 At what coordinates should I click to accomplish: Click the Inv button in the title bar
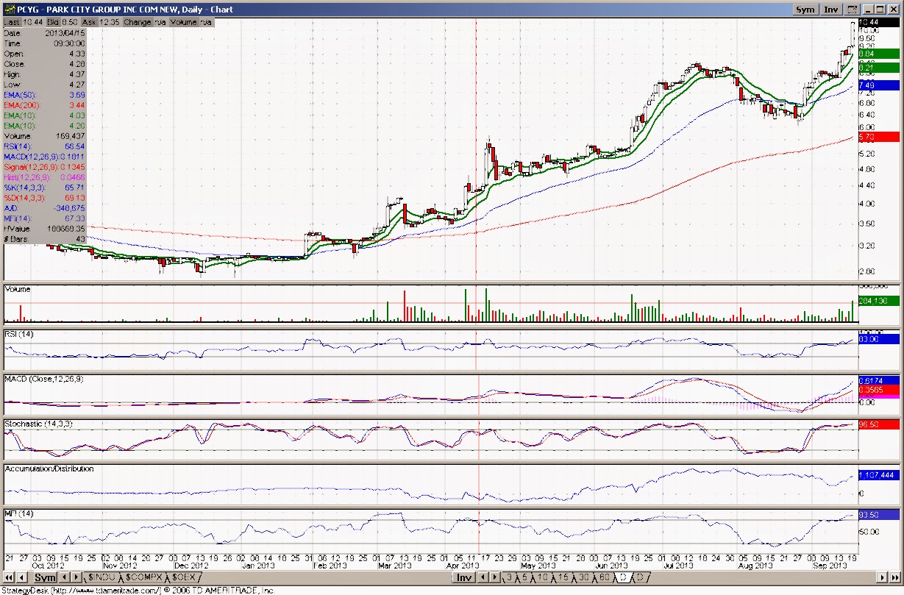pos(831,10)
